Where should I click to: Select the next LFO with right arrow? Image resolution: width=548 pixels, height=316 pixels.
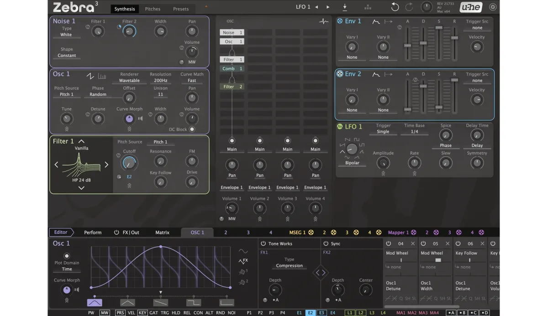(327, 7)
